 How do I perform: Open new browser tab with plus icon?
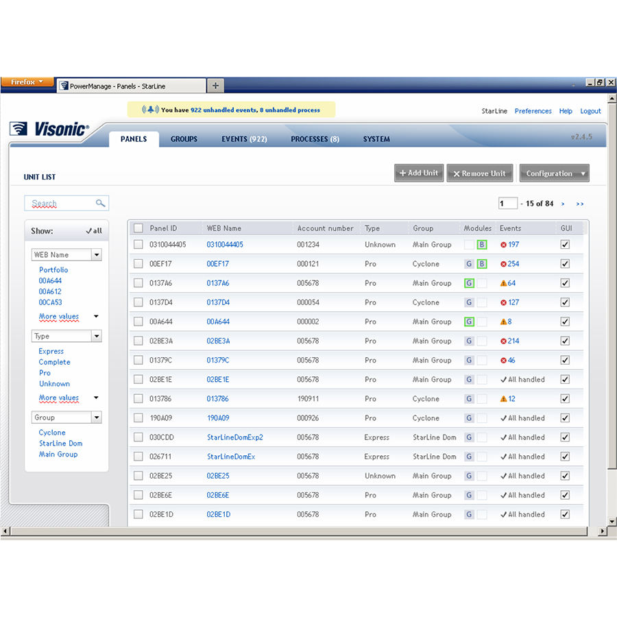click(x=215, y=86)
